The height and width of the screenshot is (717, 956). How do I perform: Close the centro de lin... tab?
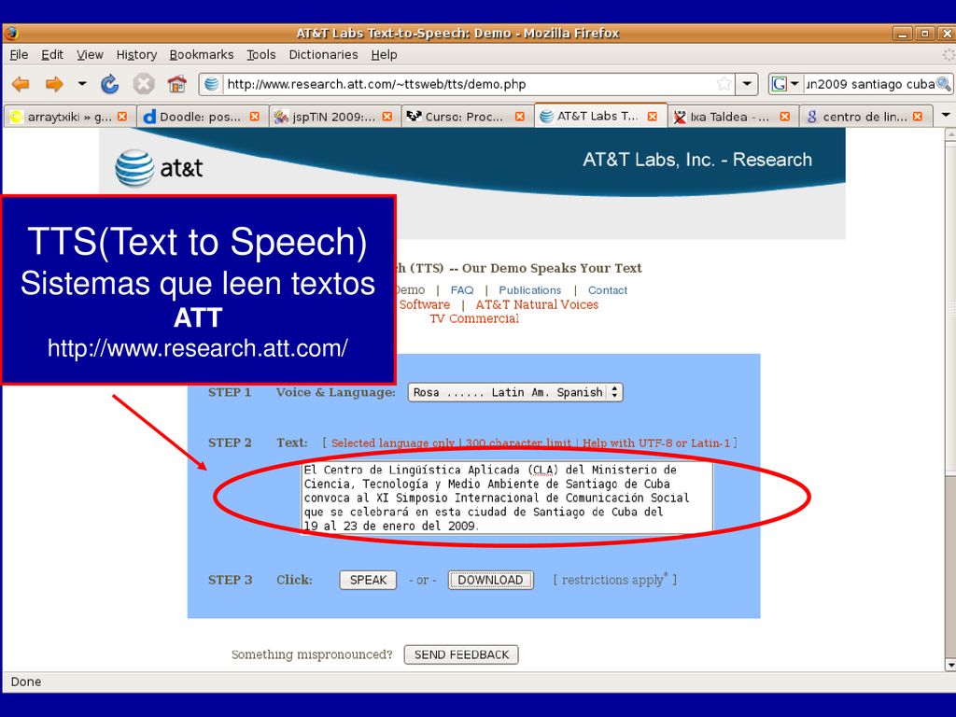click(918, 116)
